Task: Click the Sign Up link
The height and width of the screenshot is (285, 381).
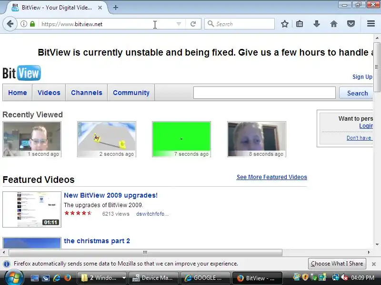Action: click(362, 77)
